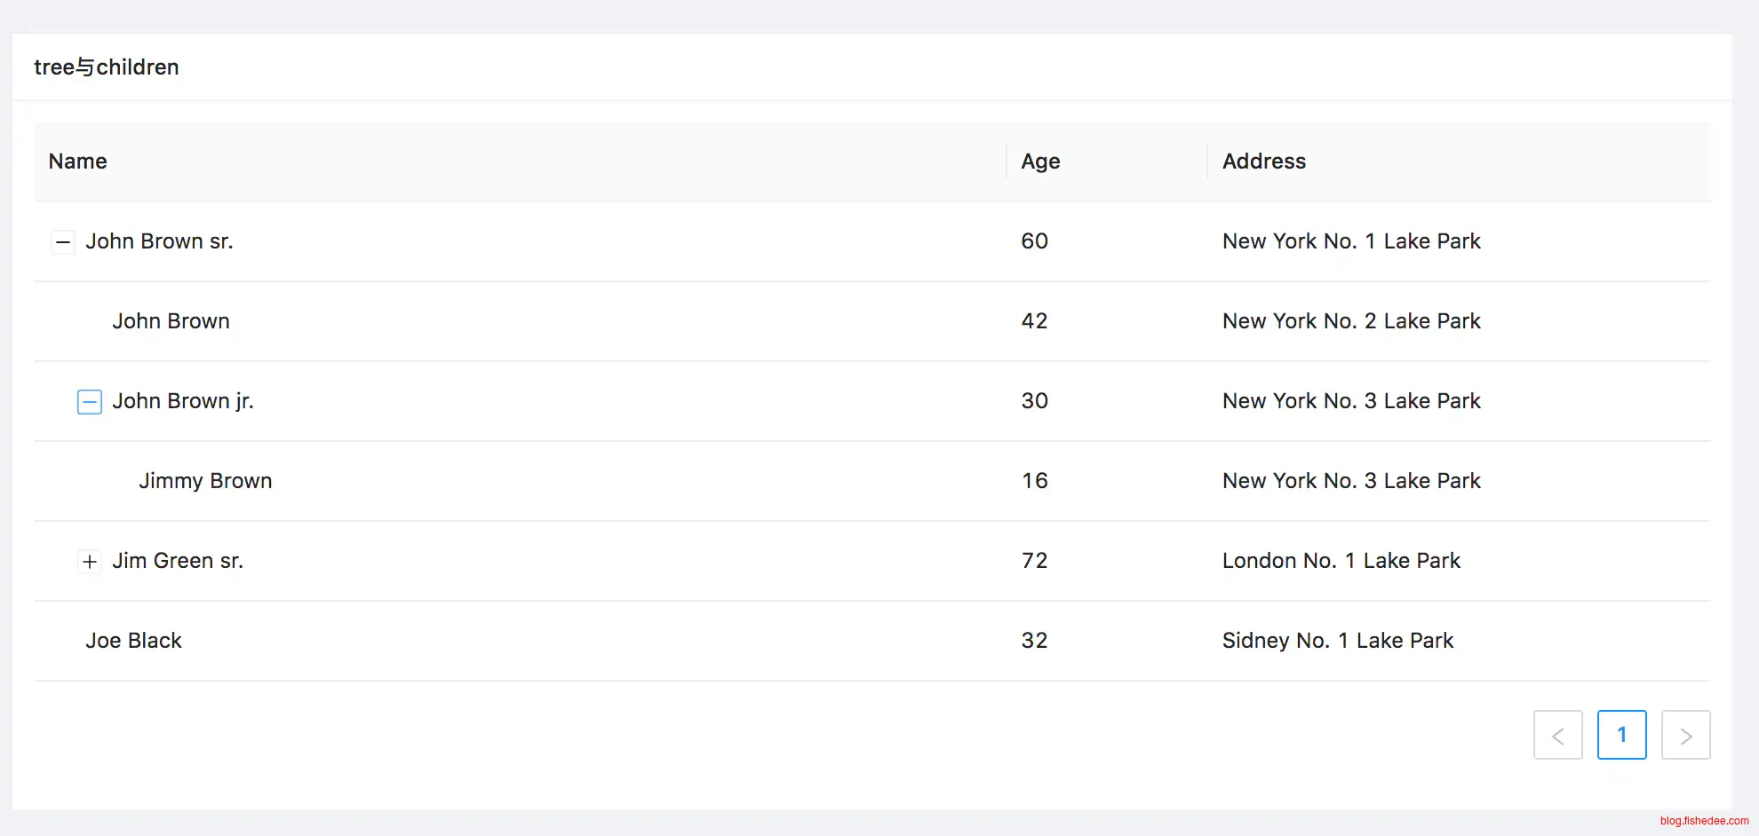Click the John Brown sr. name text

pyautogui.click(x=159, y=241)
